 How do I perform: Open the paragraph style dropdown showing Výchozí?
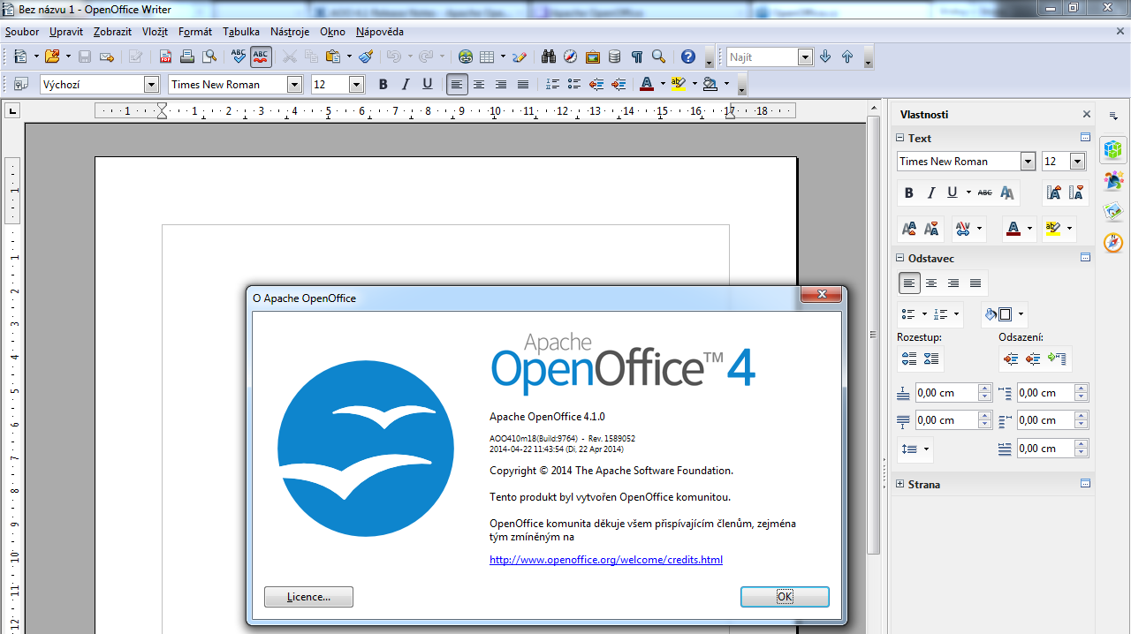click(x=151, y=84)
